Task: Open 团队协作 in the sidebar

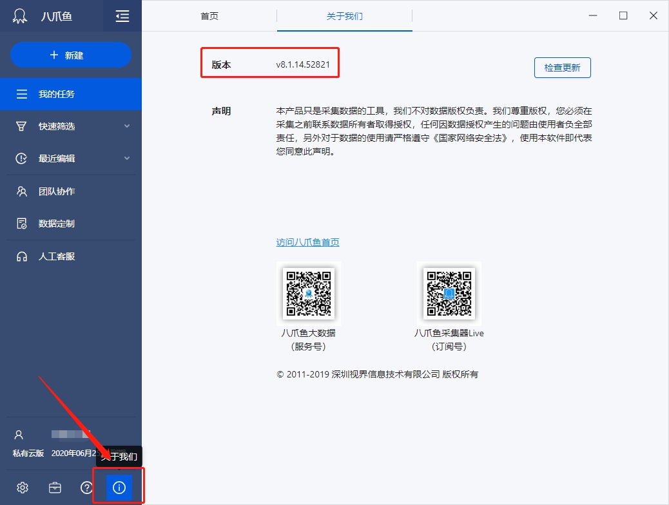Action: point(71,191)
